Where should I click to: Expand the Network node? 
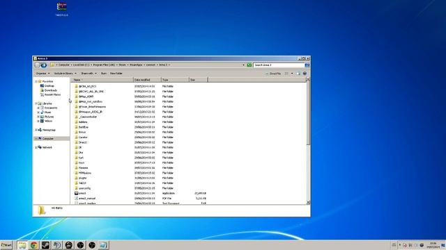click(36, 147)
